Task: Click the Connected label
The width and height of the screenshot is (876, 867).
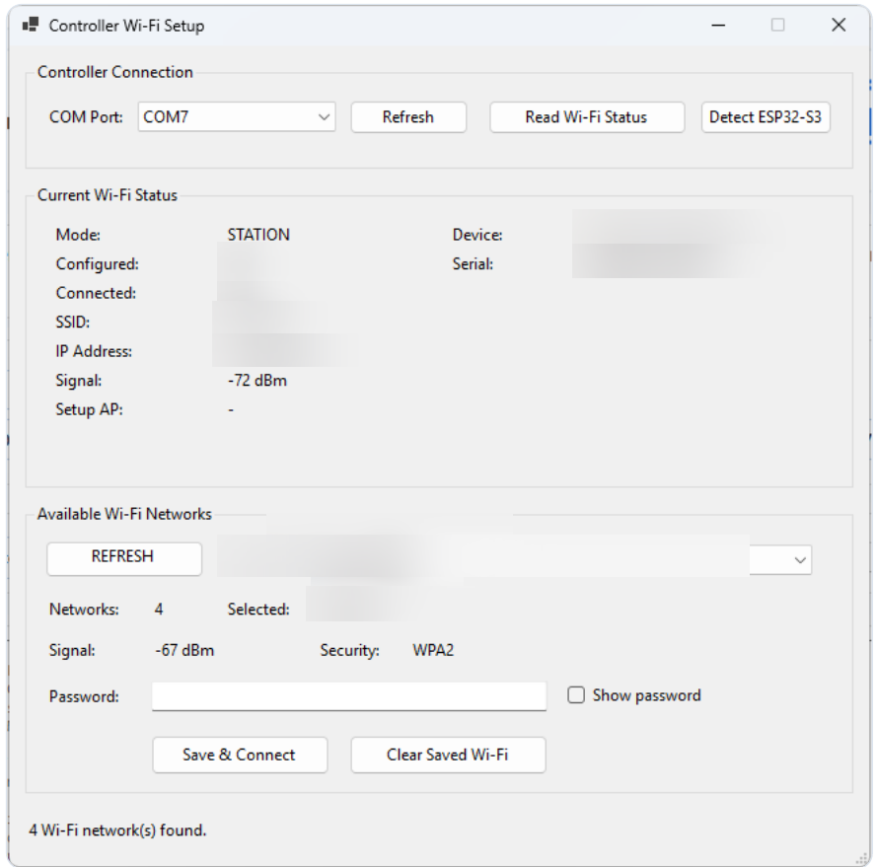Action: point(96,293)
